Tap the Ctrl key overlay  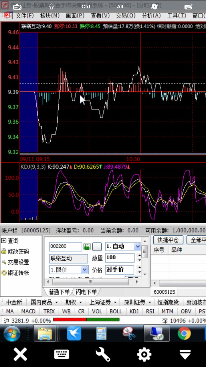pyautogui.click(x=86, y=6)
